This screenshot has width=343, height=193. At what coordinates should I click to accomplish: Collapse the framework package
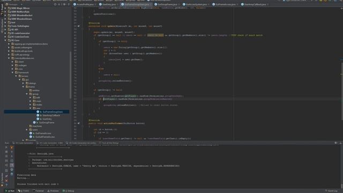tap(12, 72)
